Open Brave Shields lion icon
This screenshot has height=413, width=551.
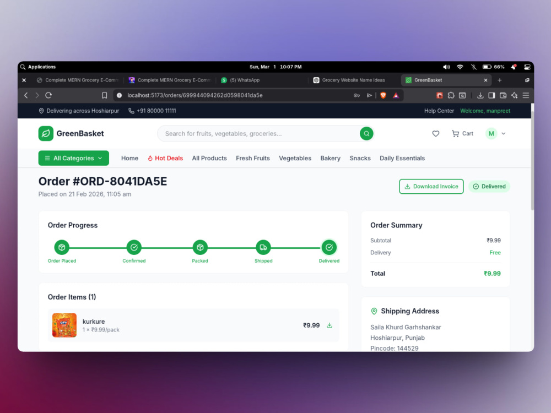point(383,95)
